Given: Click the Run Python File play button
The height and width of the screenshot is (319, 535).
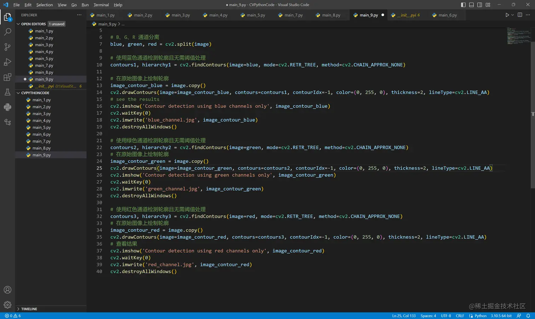Looking at the screenshot, I should pos(507,15).
